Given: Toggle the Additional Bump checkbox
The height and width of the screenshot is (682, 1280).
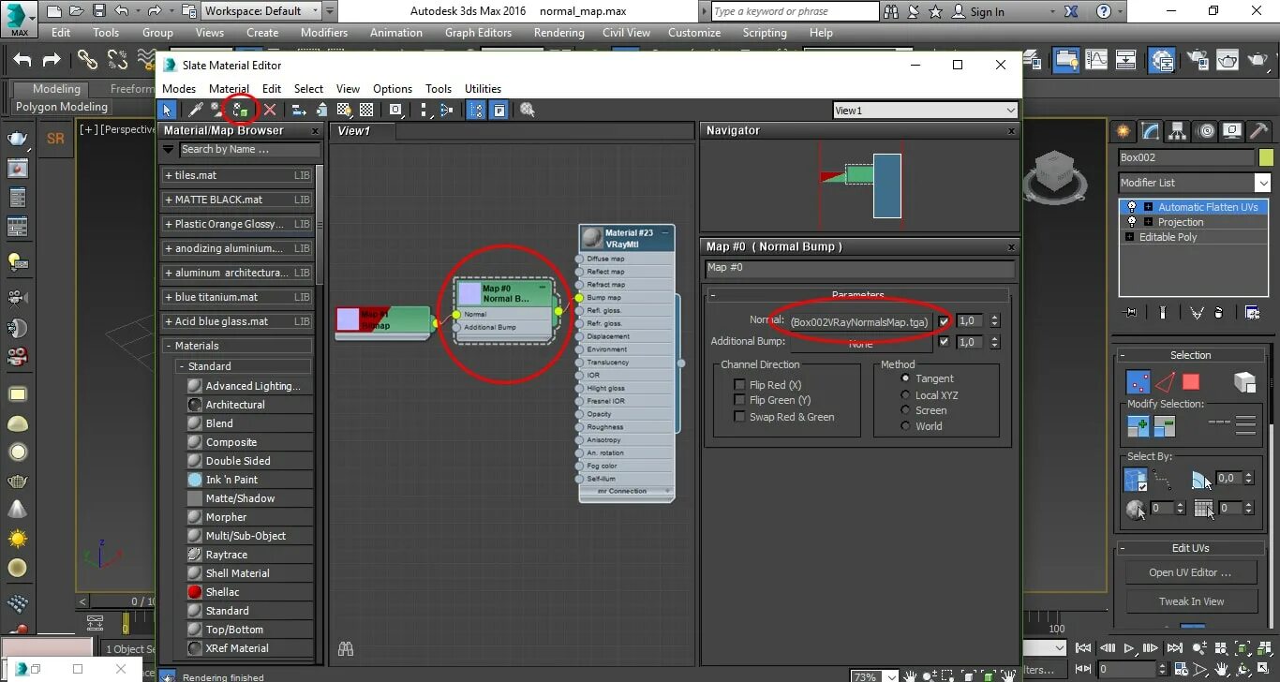Looking at the screenshot, I should click(944, 342).
